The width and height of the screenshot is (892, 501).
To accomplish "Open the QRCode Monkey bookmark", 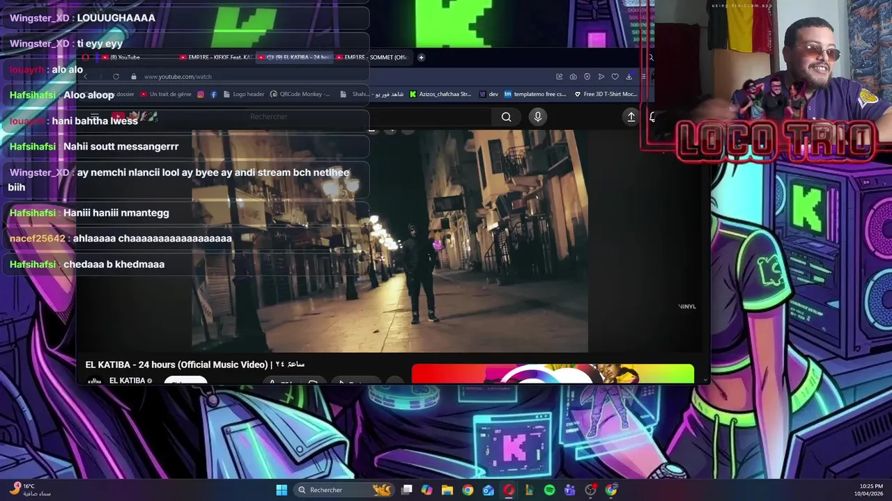I will (300, 94).
